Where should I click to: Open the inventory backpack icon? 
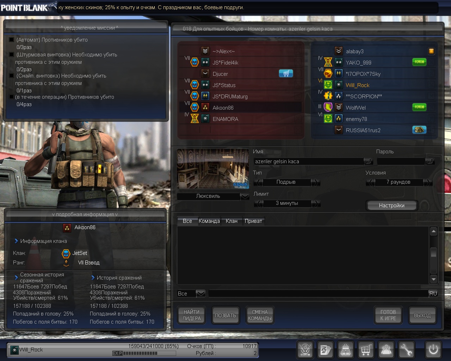coord(346,350)
